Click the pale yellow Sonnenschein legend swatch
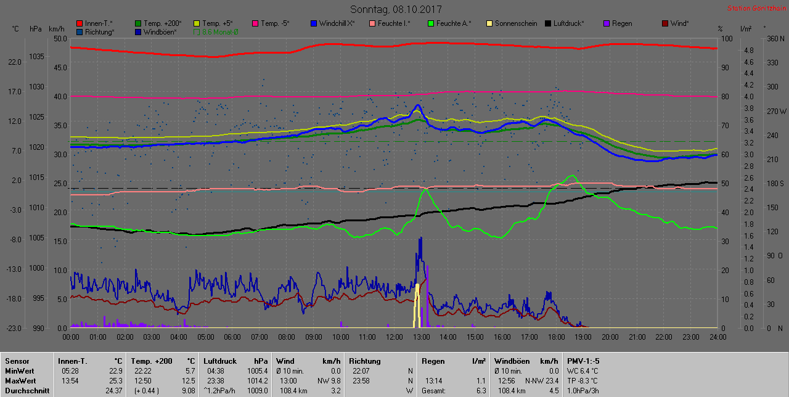 tap(489, 23)
